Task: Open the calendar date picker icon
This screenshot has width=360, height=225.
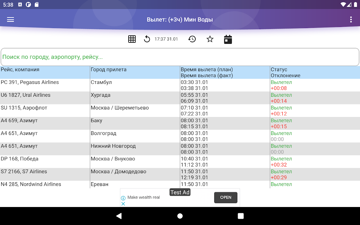Action: click(x=228, y=39)
